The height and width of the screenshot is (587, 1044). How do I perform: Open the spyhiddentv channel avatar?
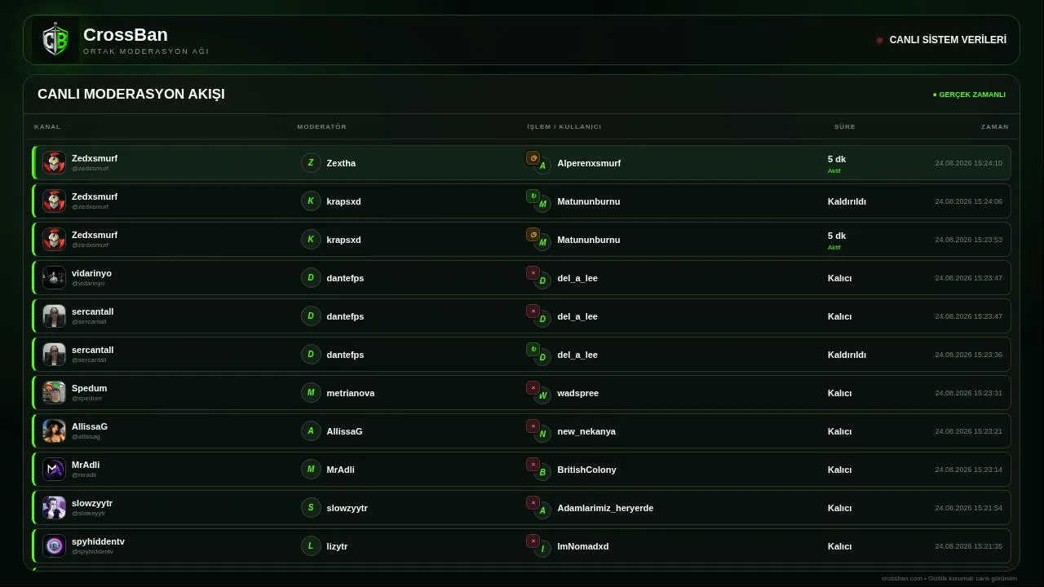point(54,546)
